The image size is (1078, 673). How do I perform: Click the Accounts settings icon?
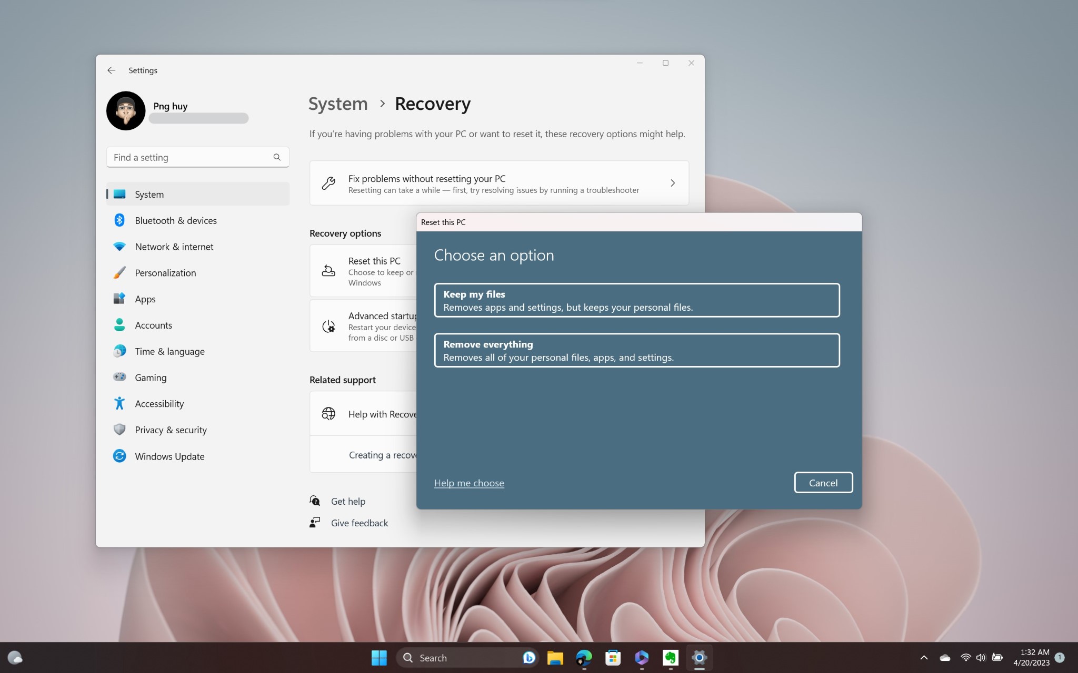click(x=119, y=325)
